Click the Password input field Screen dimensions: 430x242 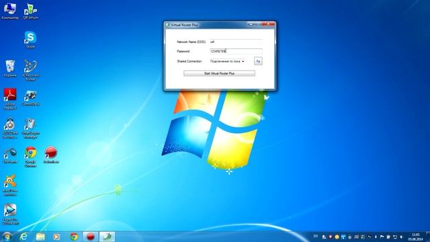tap(236, 51)
